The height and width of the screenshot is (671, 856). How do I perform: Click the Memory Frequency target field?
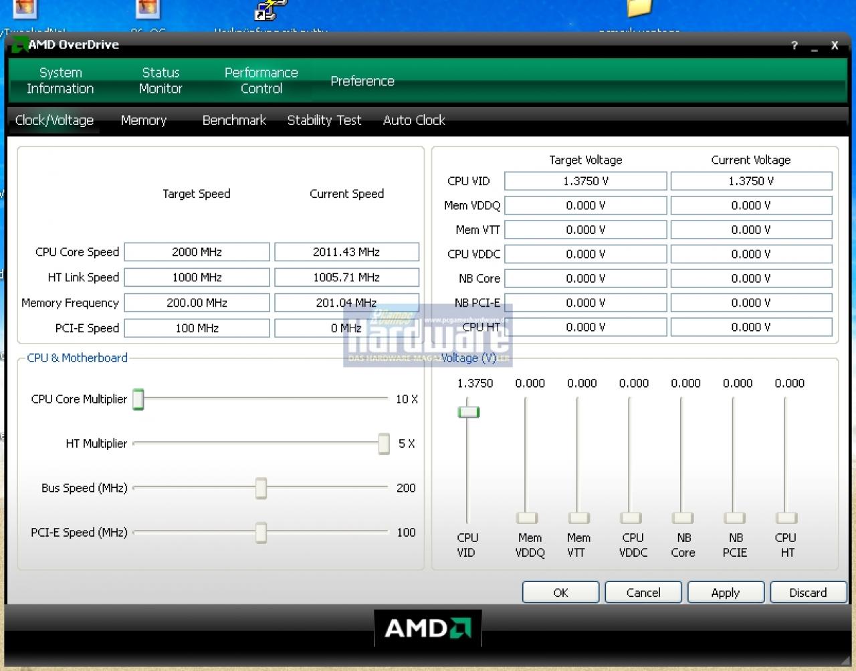(197, 303)
